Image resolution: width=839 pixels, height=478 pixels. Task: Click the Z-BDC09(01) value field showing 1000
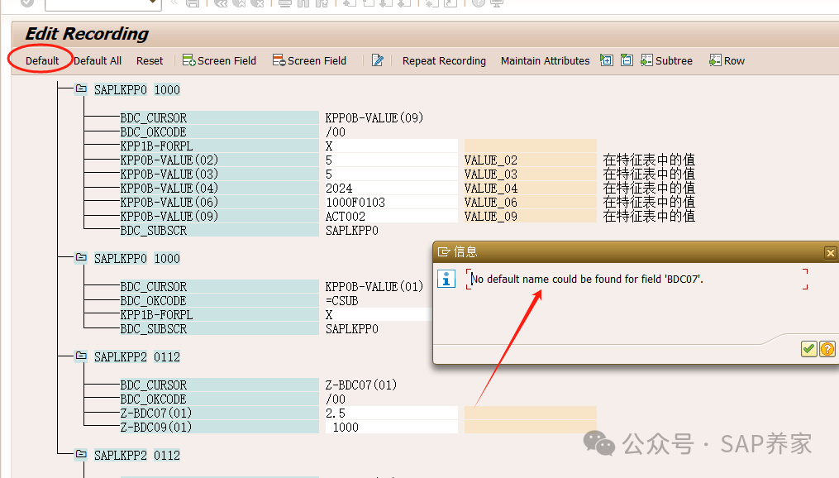tap(391, 428)
